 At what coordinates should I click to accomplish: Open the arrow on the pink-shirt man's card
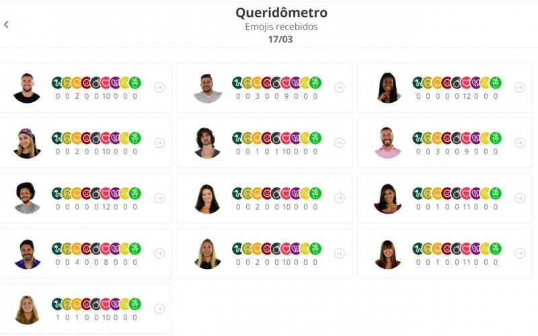click(520, 142)
